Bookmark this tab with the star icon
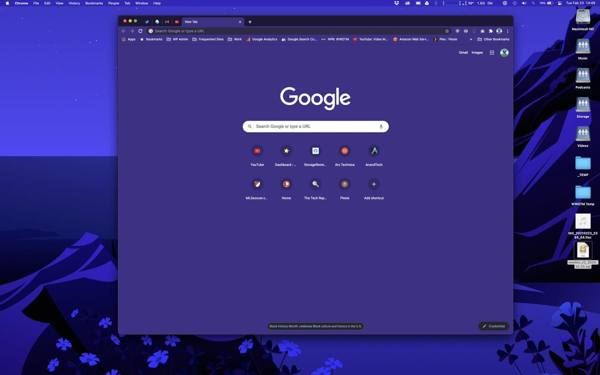This screenshot has height=375, width=600. pos(447,31)
